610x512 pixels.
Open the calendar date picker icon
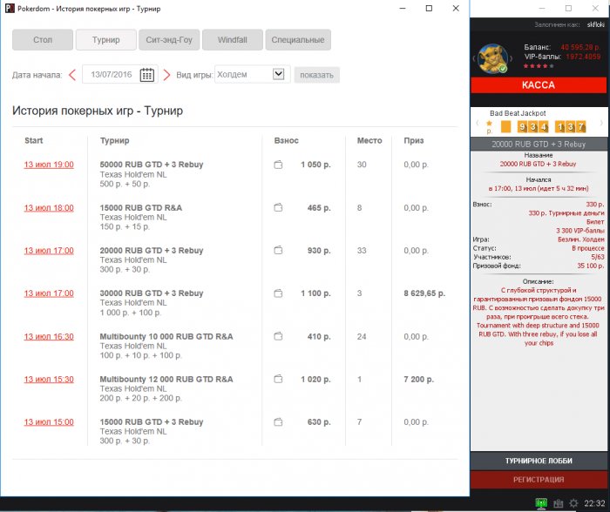[x=146, y=74]
